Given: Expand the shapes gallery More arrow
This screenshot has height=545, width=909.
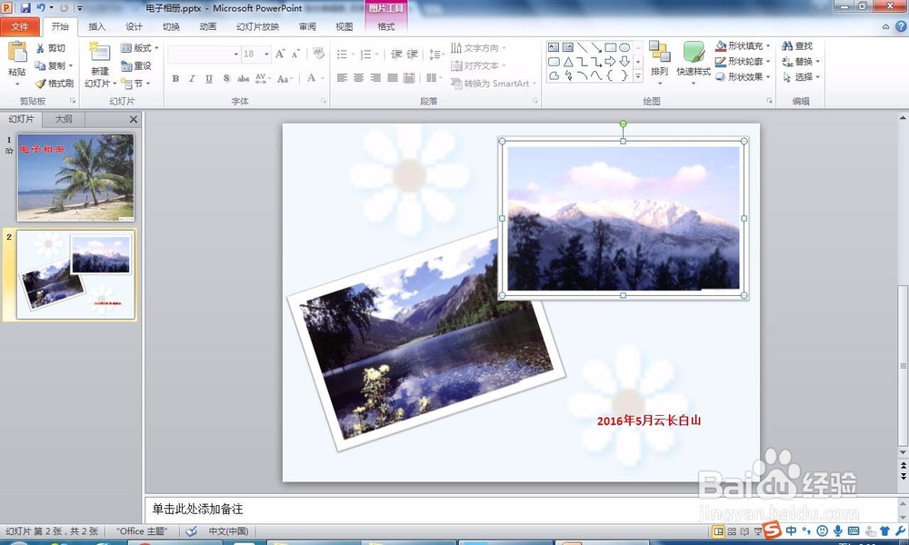Looking at the screenshot, I should 638,76.
